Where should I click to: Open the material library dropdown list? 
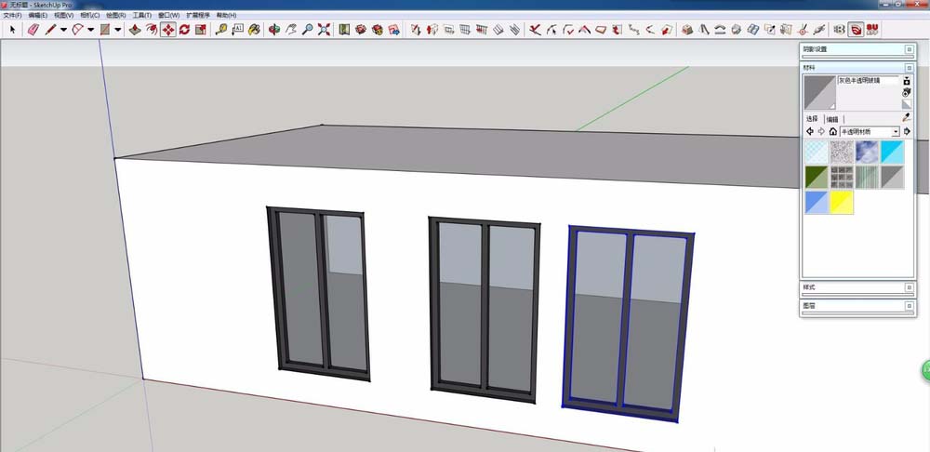point(896,132)
